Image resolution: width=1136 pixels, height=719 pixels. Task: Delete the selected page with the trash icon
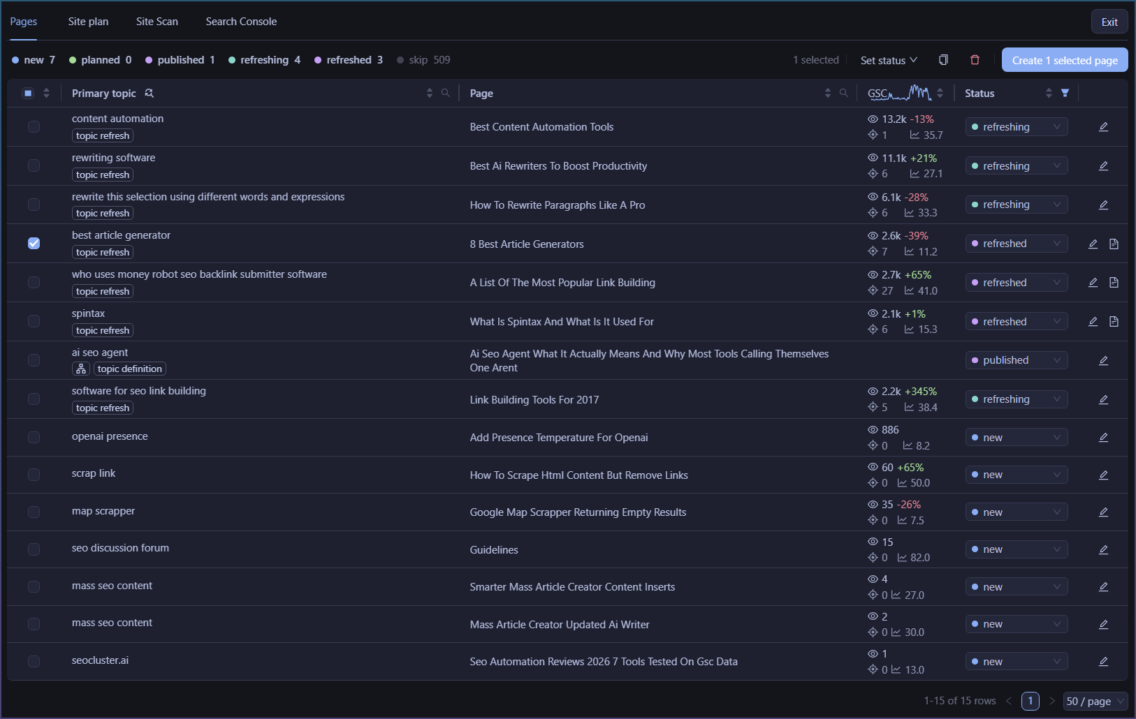point(975,60)
